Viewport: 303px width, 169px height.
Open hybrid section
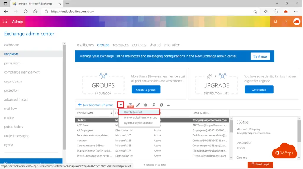9,145
